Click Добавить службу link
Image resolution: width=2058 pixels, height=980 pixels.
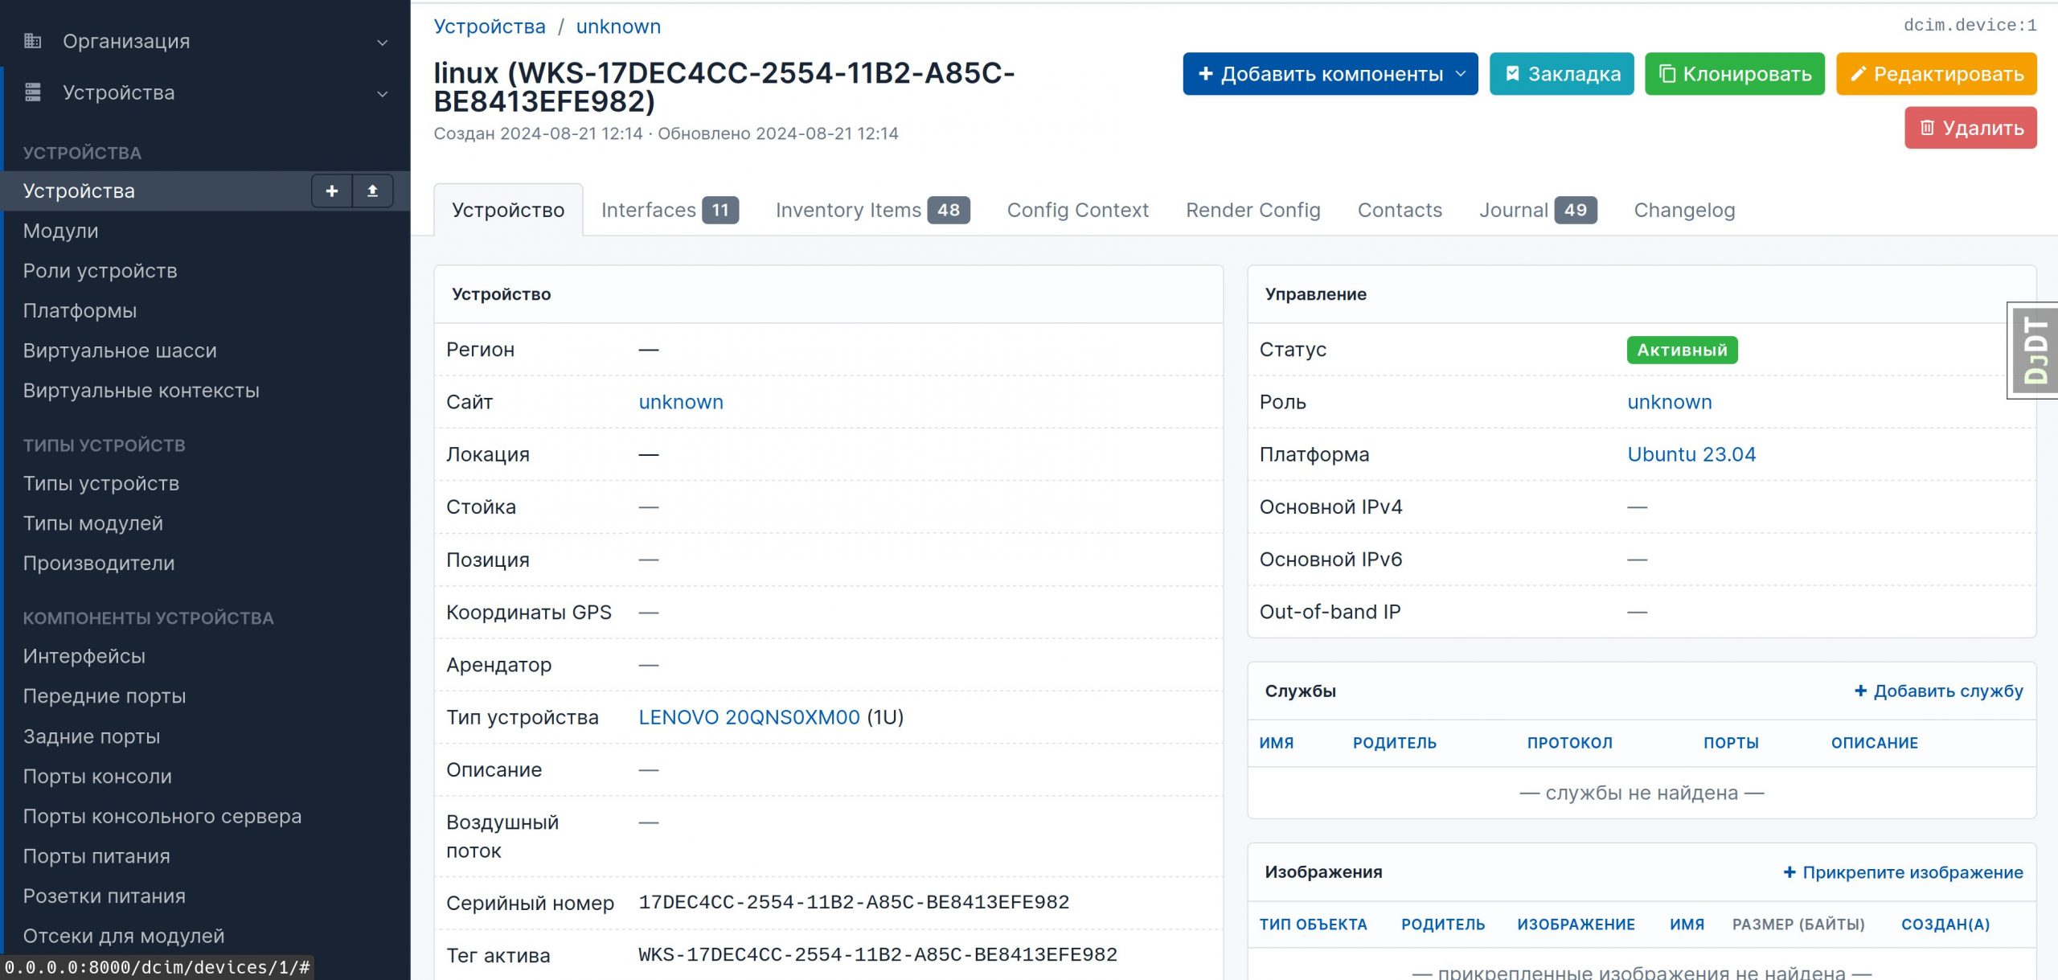coord(1938,691)
